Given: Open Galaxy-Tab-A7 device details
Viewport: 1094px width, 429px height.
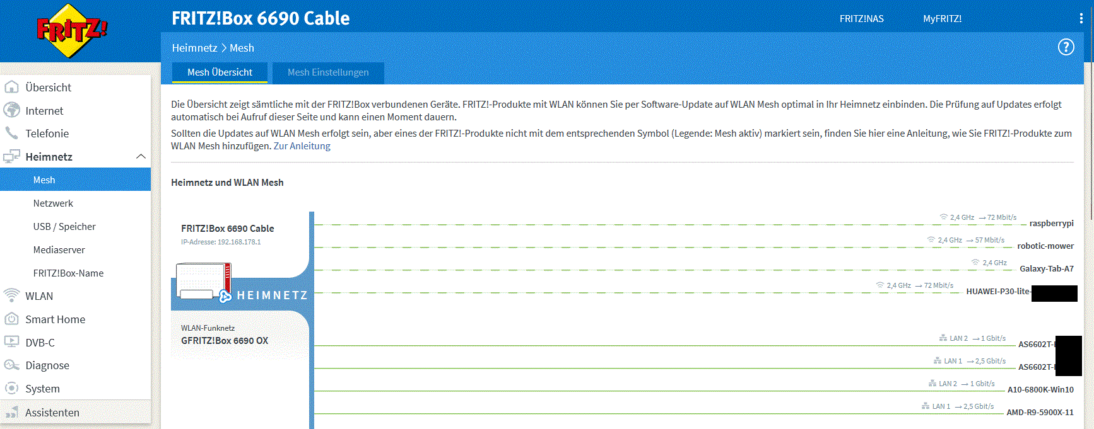Looking at the screenshot, I should (1046, 268).
